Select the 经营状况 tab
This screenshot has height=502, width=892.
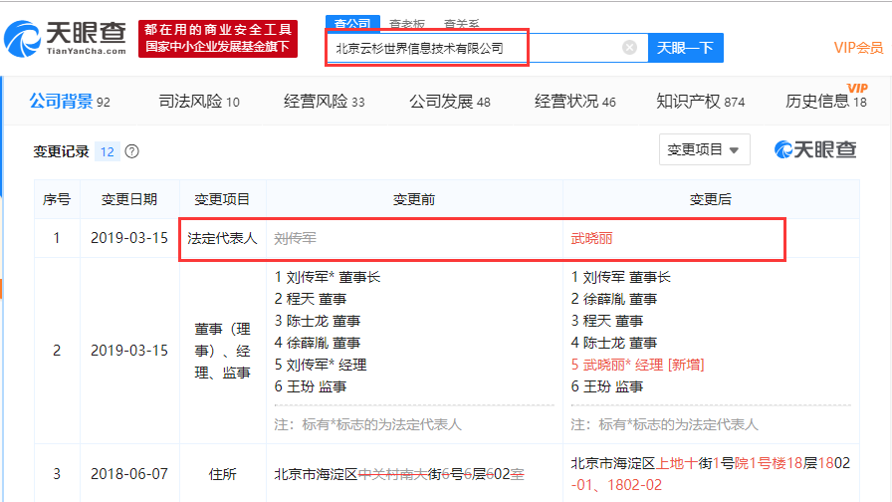[x=575, y=102]
